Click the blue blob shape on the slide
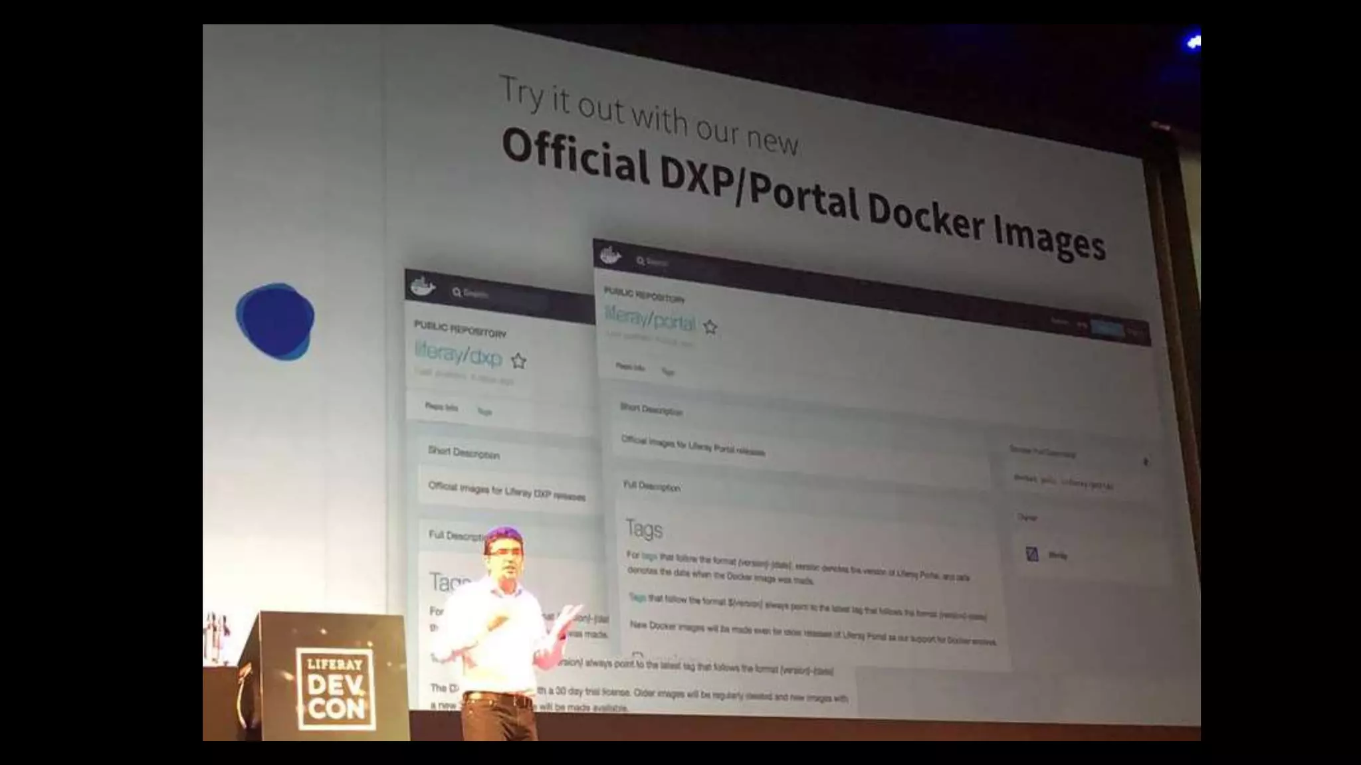1361x765 pixels. click(x=274, y=321)
